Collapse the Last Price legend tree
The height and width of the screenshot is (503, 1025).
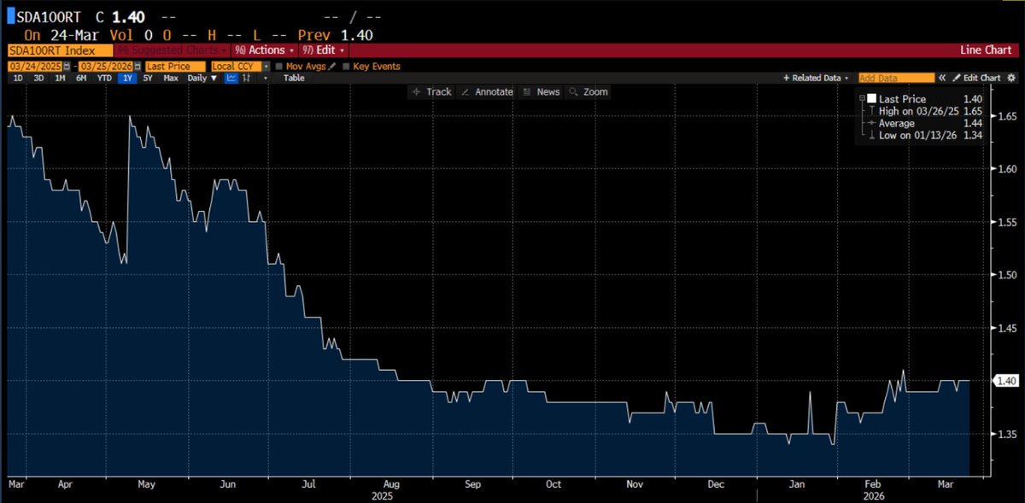pos(862,99)
